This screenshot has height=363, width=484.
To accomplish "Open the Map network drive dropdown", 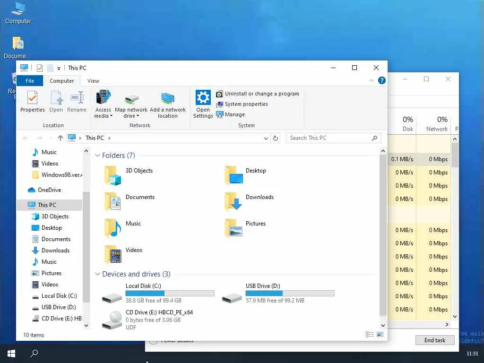I will (131, 104).
